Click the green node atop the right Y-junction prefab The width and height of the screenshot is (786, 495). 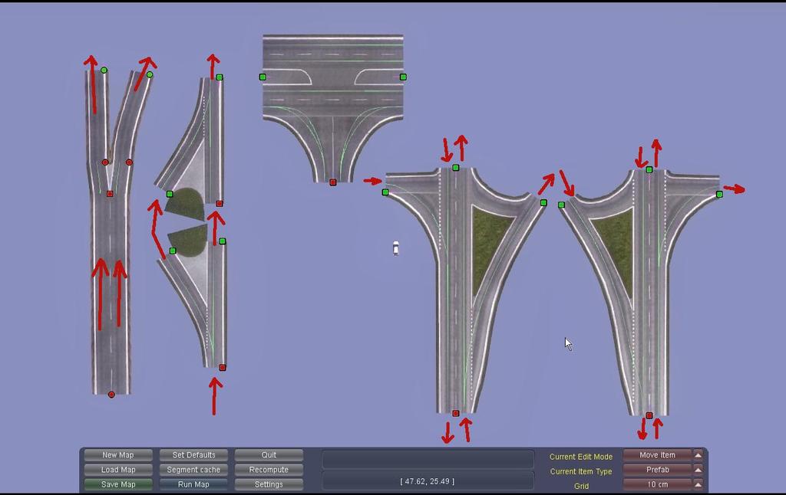coord(649,169)
